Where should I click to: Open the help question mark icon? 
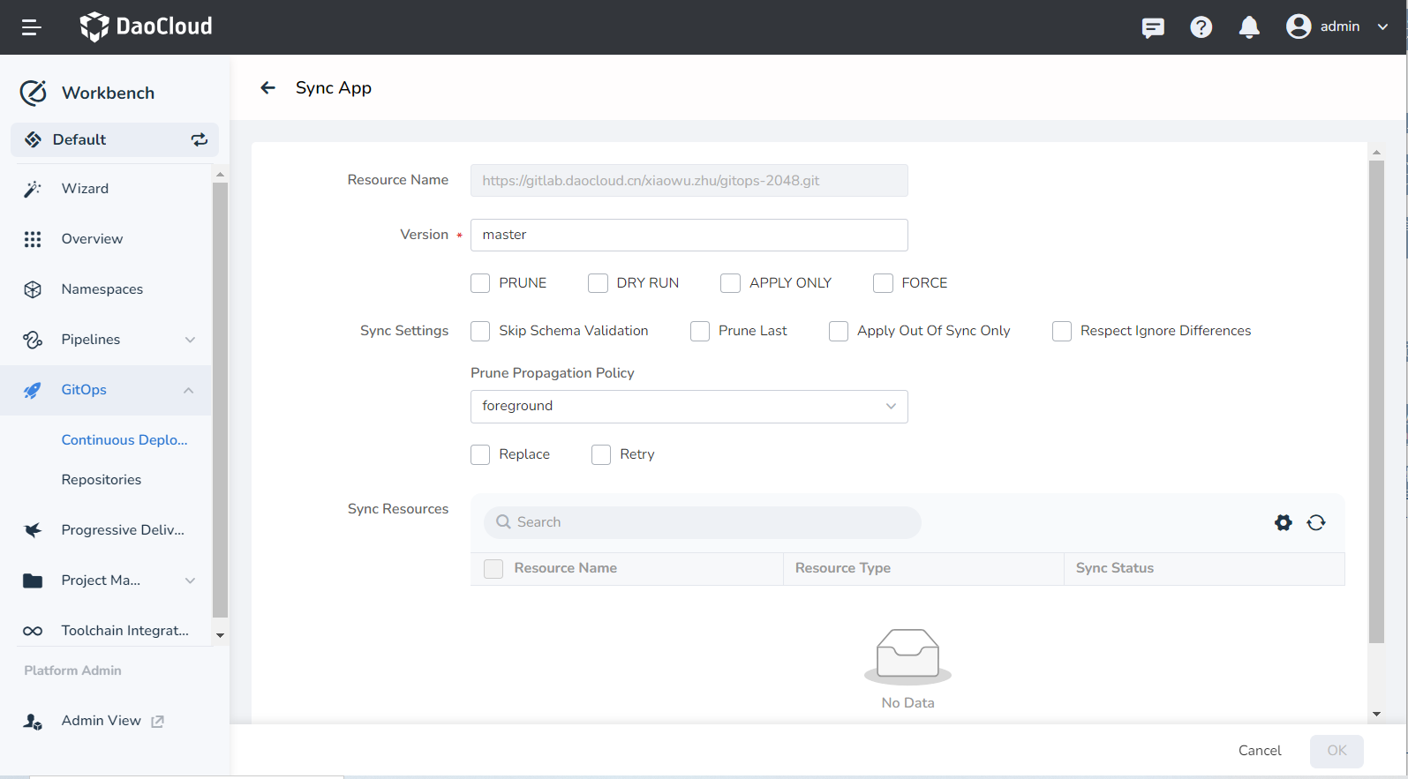point(1201,27)
